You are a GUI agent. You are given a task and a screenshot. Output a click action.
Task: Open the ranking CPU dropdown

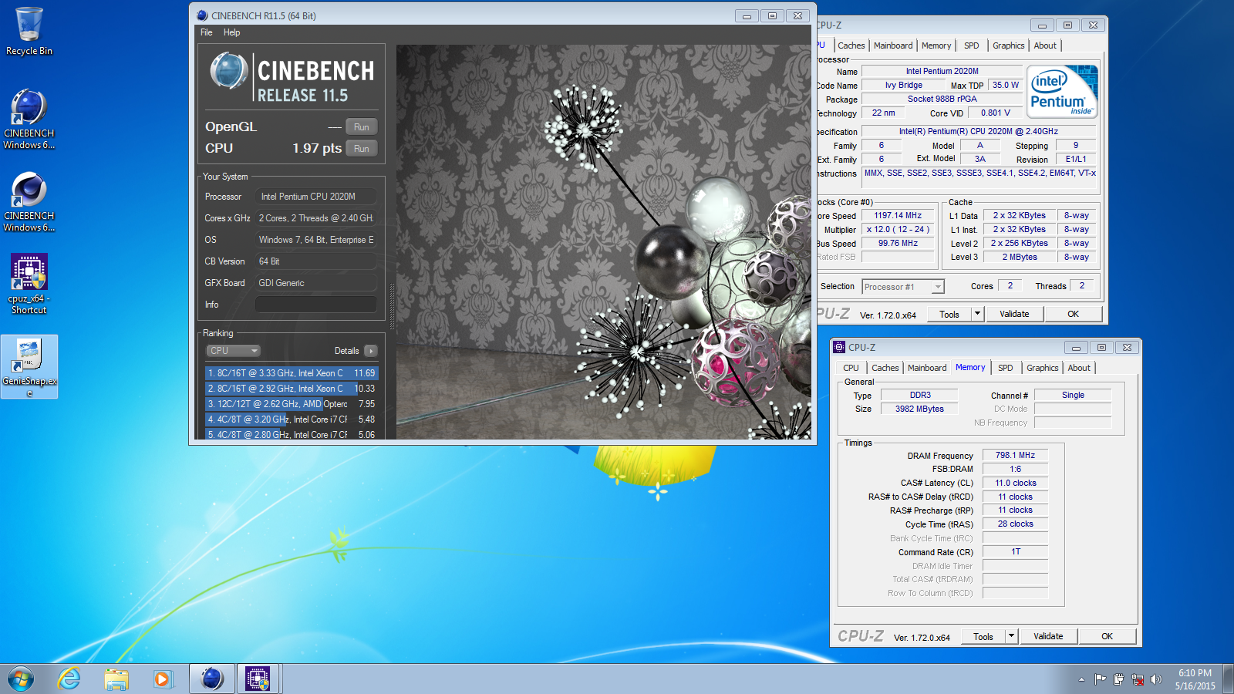click(x=233, y=351)
